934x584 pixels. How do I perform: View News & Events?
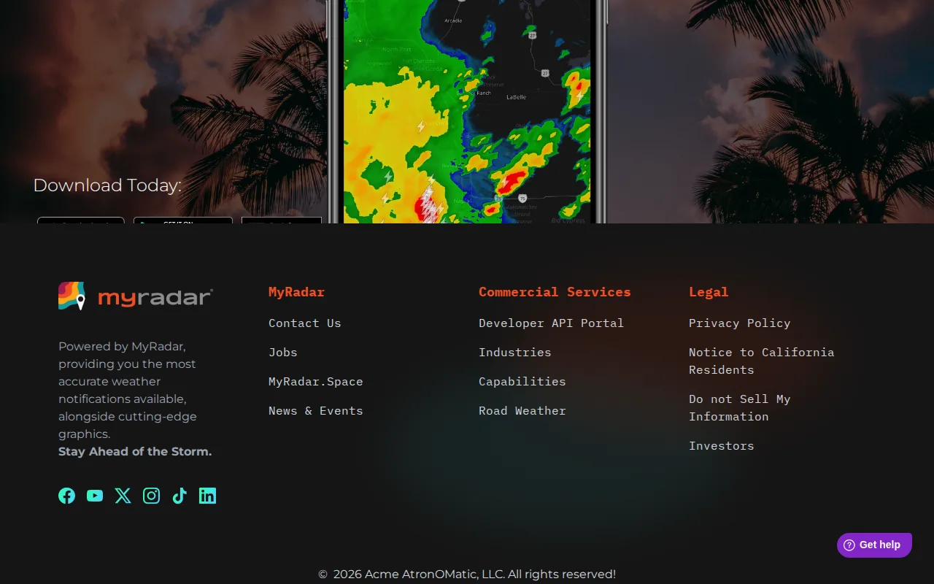315,410
